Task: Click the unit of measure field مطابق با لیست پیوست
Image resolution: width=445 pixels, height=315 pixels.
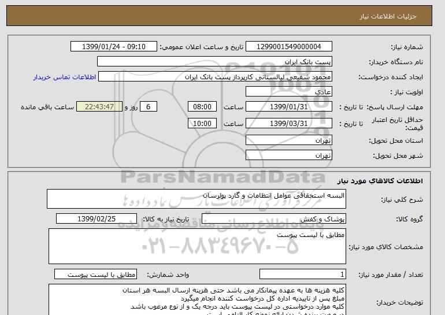Action: pyautogui.click(x=95, y=275)
